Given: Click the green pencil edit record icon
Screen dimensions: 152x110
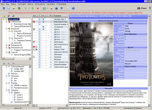Looking at the screenshot, I should click(25, 8).
